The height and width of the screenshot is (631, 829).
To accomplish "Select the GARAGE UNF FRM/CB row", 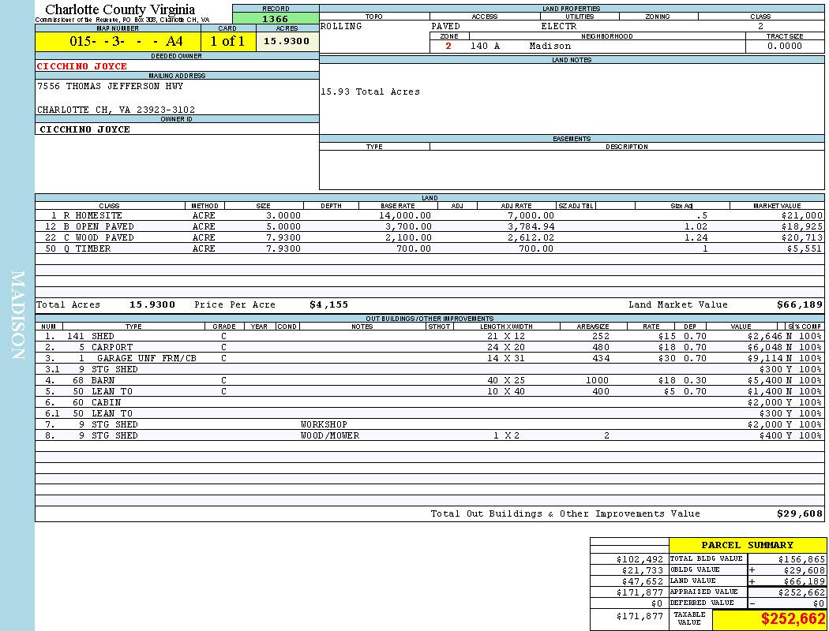I will 147,358.
